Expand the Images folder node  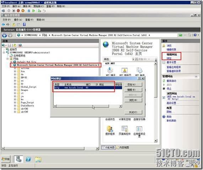point(15,90)
